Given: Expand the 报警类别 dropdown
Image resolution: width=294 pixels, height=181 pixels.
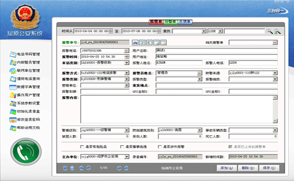Looking at the screenshot, I should 127,79.
